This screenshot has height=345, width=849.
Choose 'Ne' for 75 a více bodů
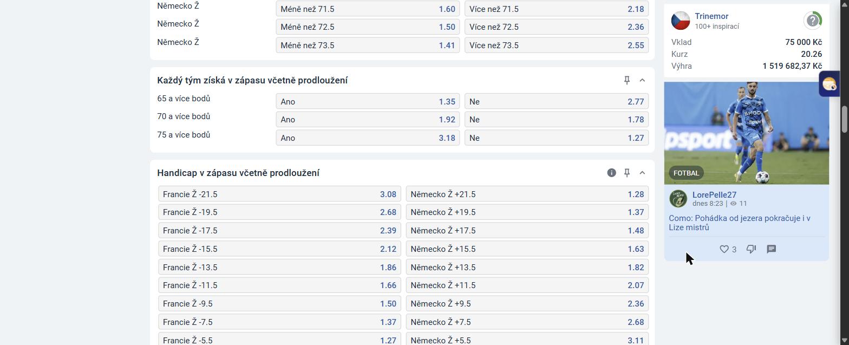(x=557, y=138)
